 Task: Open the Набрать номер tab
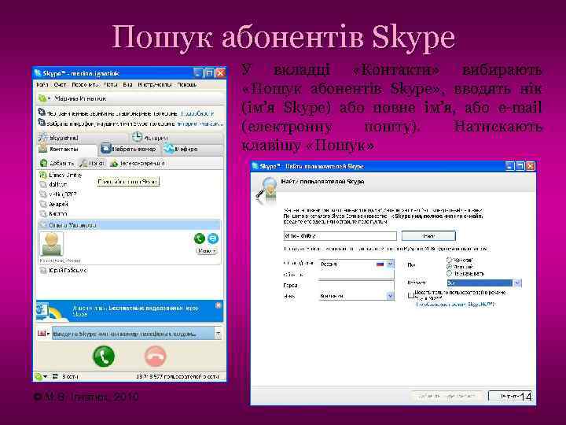[x=128, y=149]
